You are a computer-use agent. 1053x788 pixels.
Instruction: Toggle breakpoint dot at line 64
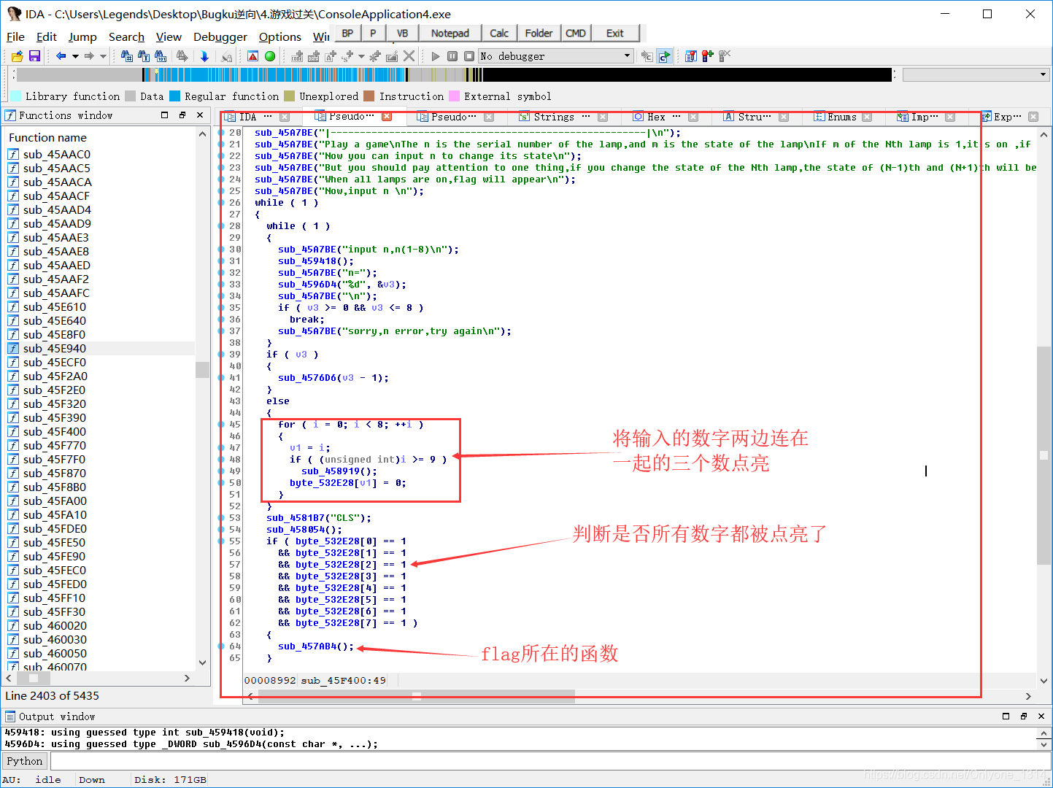[x=222, y=646]
